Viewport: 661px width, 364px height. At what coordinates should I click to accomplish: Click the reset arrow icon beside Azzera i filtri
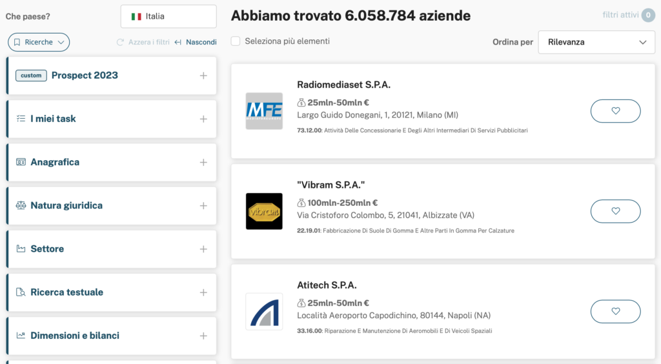click(120, 42)
